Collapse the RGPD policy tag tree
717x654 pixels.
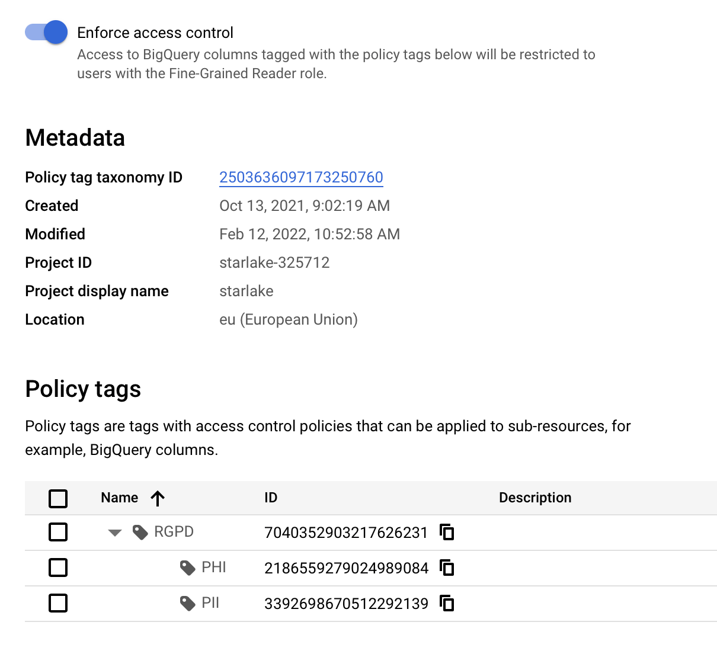pyautogui.click(x=115, y=533)
